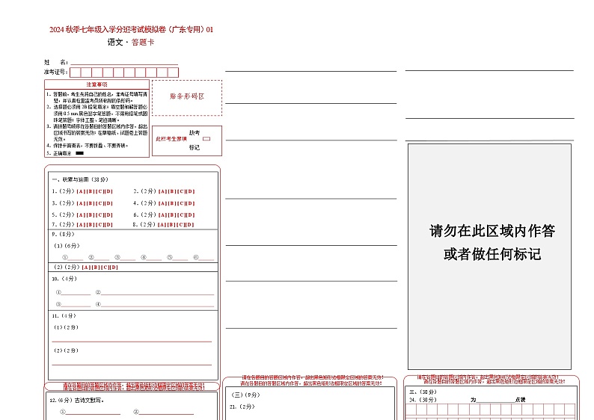Click blank ① of question 12
Viewport: 594px width, 420px height.
pyautogui.click(x=94, y=412)
